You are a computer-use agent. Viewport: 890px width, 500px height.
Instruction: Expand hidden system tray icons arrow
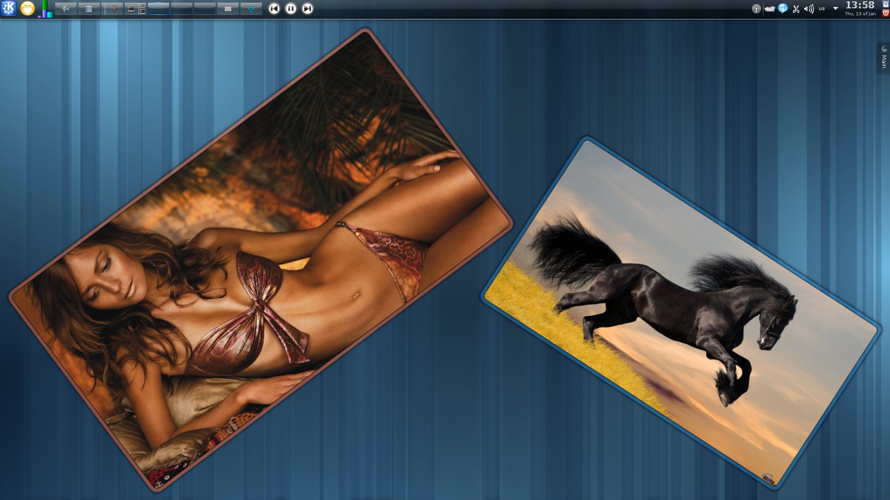(x=835, y=8)
